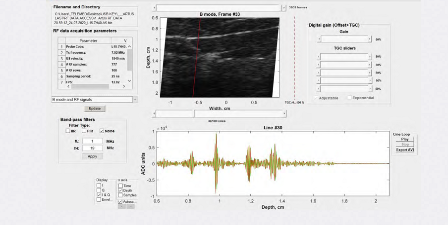Click the Gain slider's left arrow
This screenshot has width=448, height=225.
click(x=319, y=39)
